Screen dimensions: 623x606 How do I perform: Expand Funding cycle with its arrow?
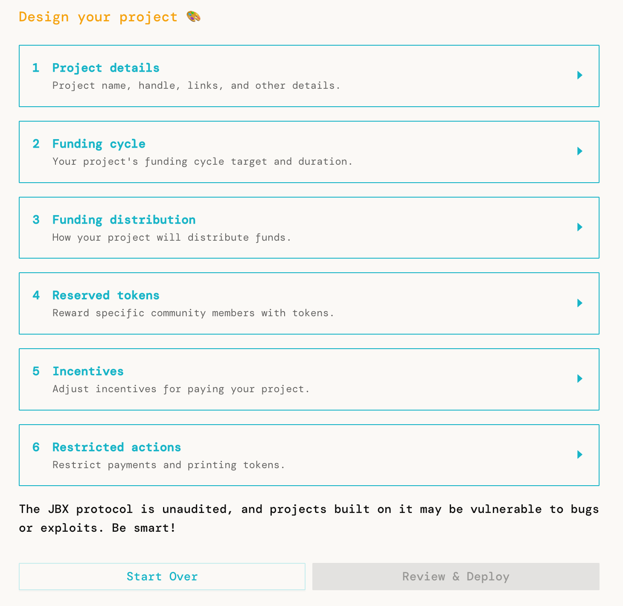coord(579,151)
